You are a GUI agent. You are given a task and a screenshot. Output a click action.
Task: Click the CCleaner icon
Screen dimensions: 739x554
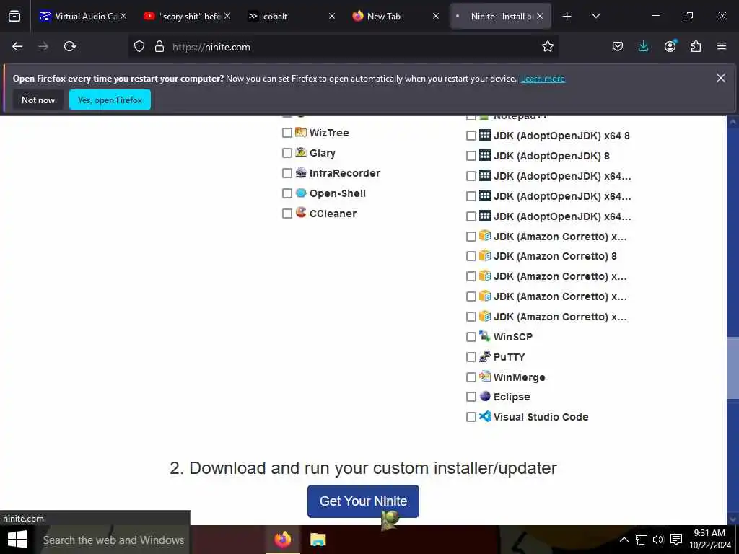[301, 213]
